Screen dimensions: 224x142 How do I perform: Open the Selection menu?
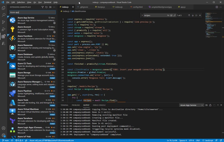(x=21, y=2)
